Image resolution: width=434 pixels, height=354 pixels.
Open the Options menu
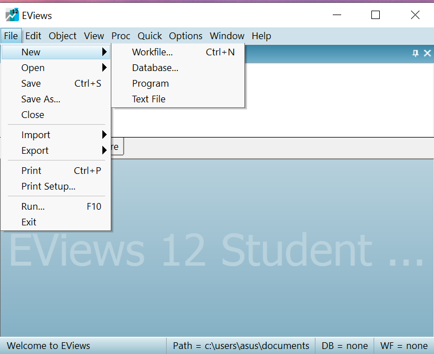[186, 36]
